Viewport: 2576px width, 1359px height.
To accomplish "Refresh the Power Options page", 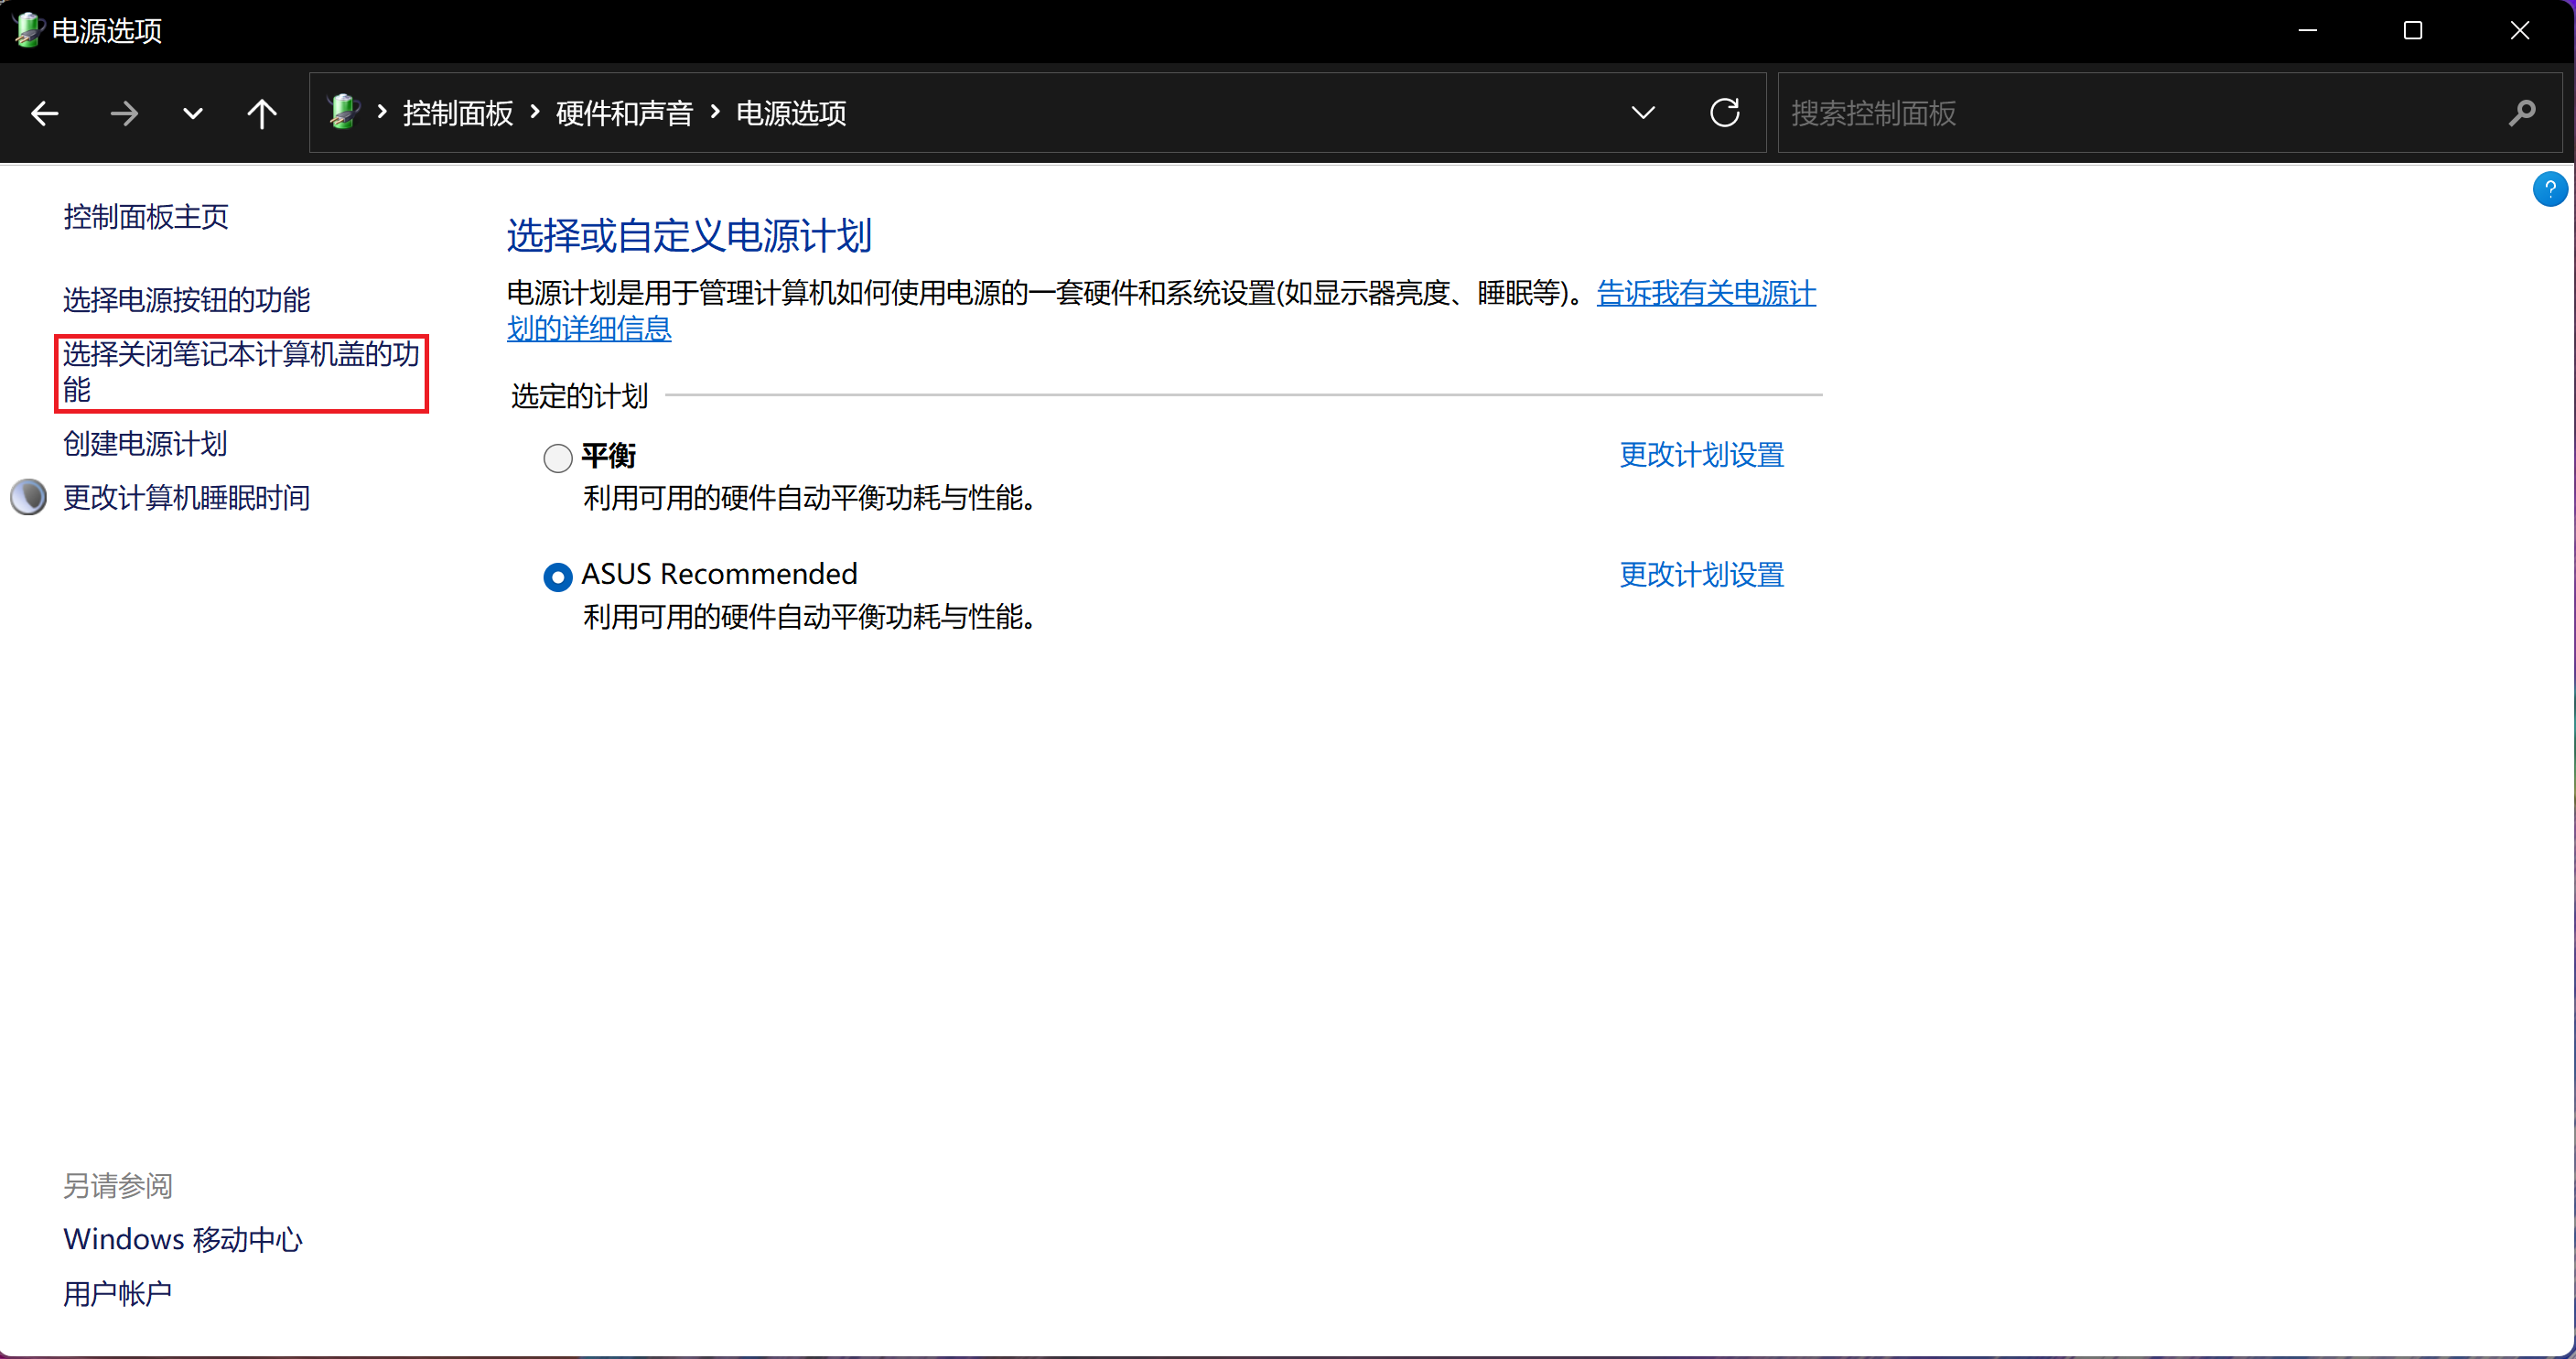I will [x=1725, y=112].
